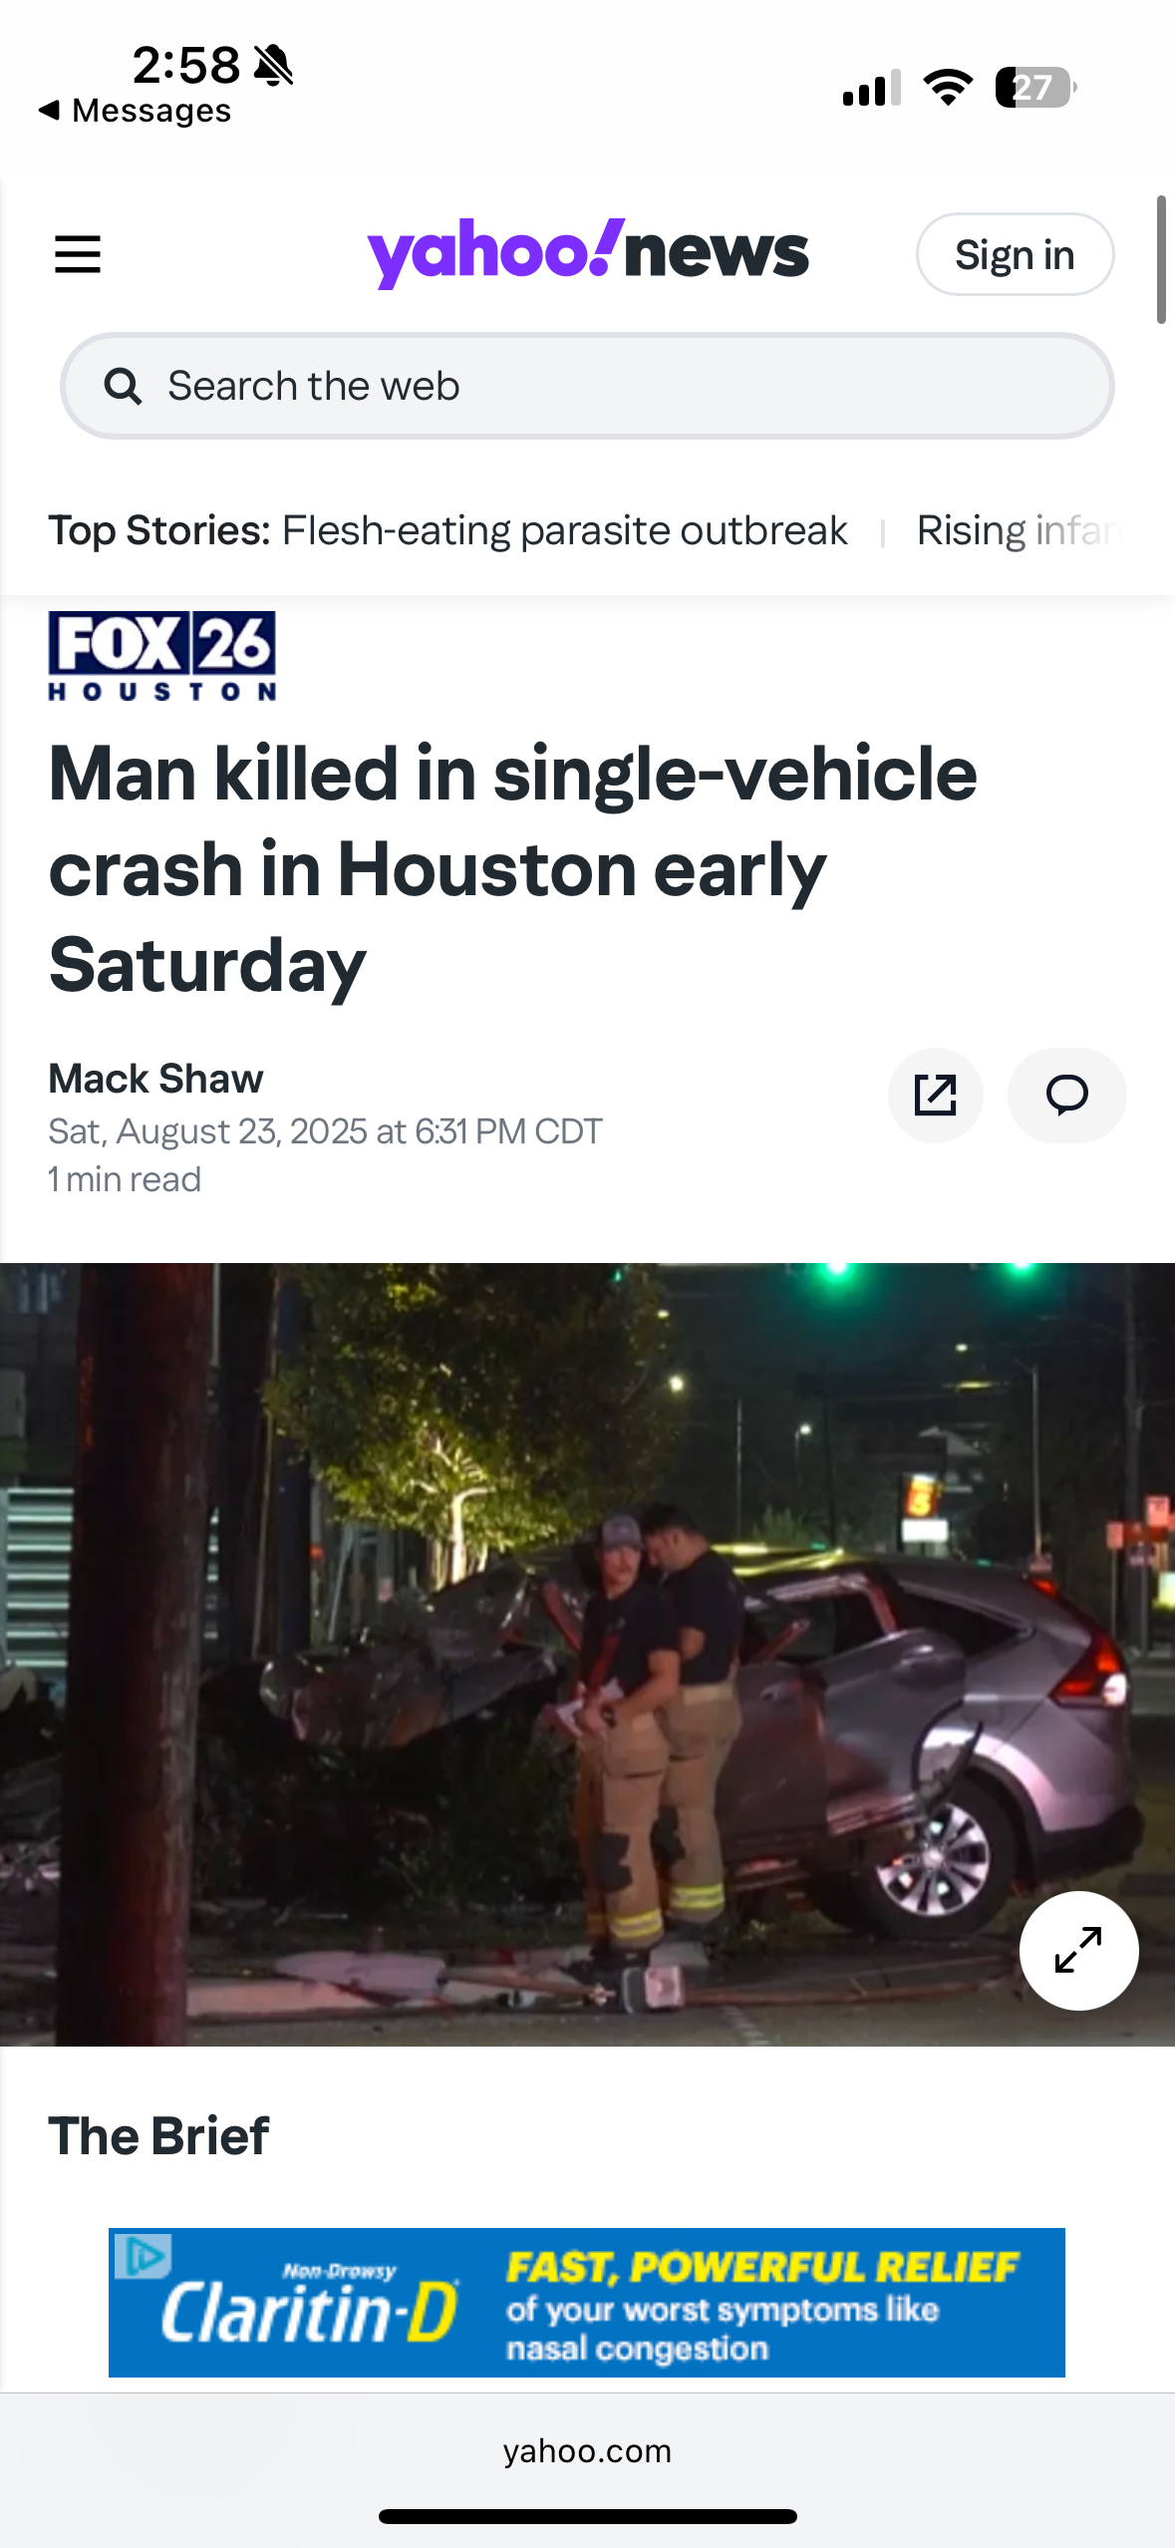
Task: Open the Rising infan… top story
Action: [x=1020, y=530]
